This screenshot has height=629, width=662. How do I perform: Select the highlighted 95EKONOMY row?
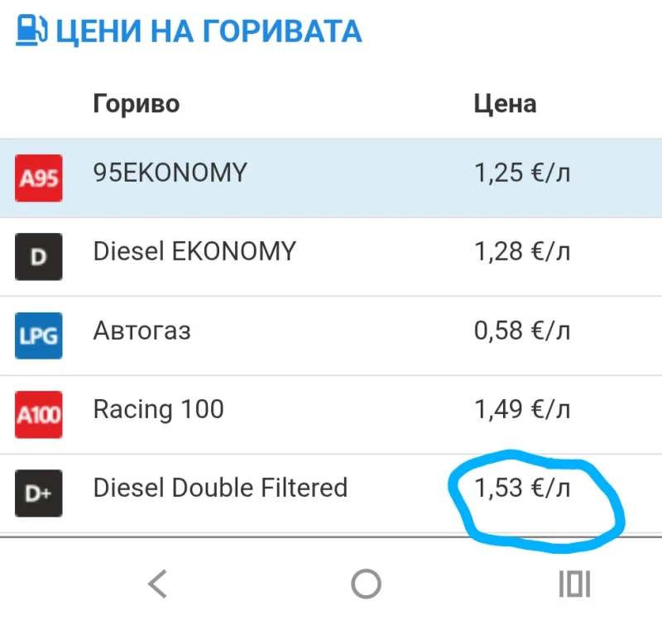pos(331,173)
